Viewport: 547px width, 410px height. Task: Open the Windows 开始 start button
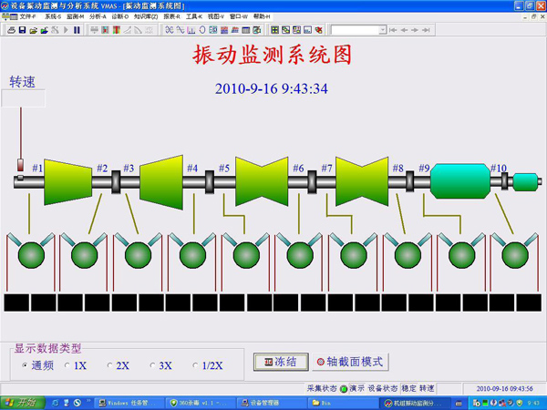(x=20, y=402)
